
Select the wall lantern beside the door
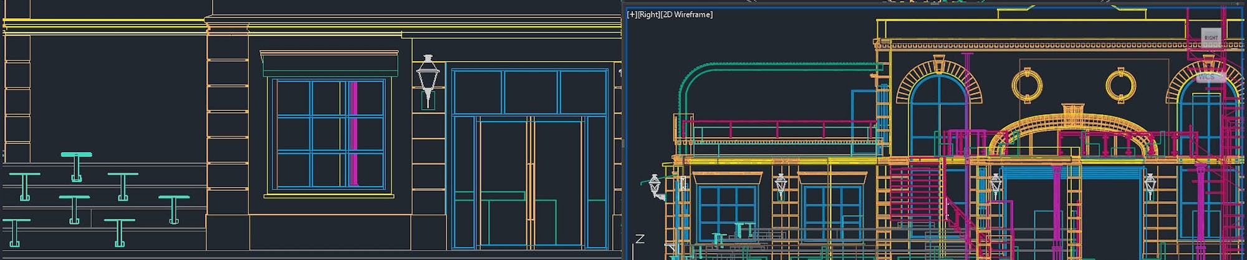(428, 80)
